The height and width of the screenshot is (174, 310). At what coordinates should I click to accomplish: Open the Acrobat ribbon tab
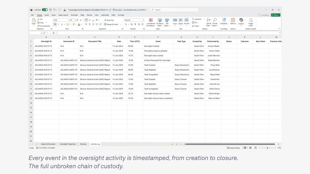point(121,15)
